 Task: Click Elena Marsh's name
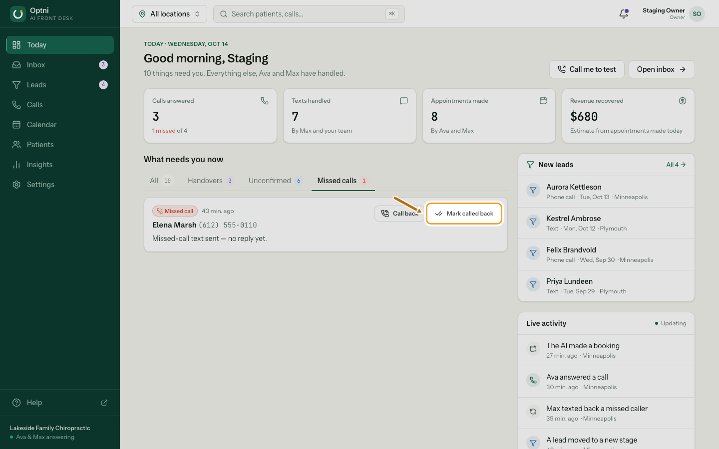(x=174, y=225)
